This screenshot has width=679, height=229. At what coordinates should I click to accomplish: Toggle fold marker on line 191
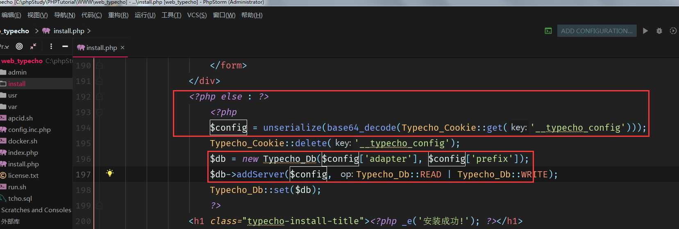(x=99, y=81)
